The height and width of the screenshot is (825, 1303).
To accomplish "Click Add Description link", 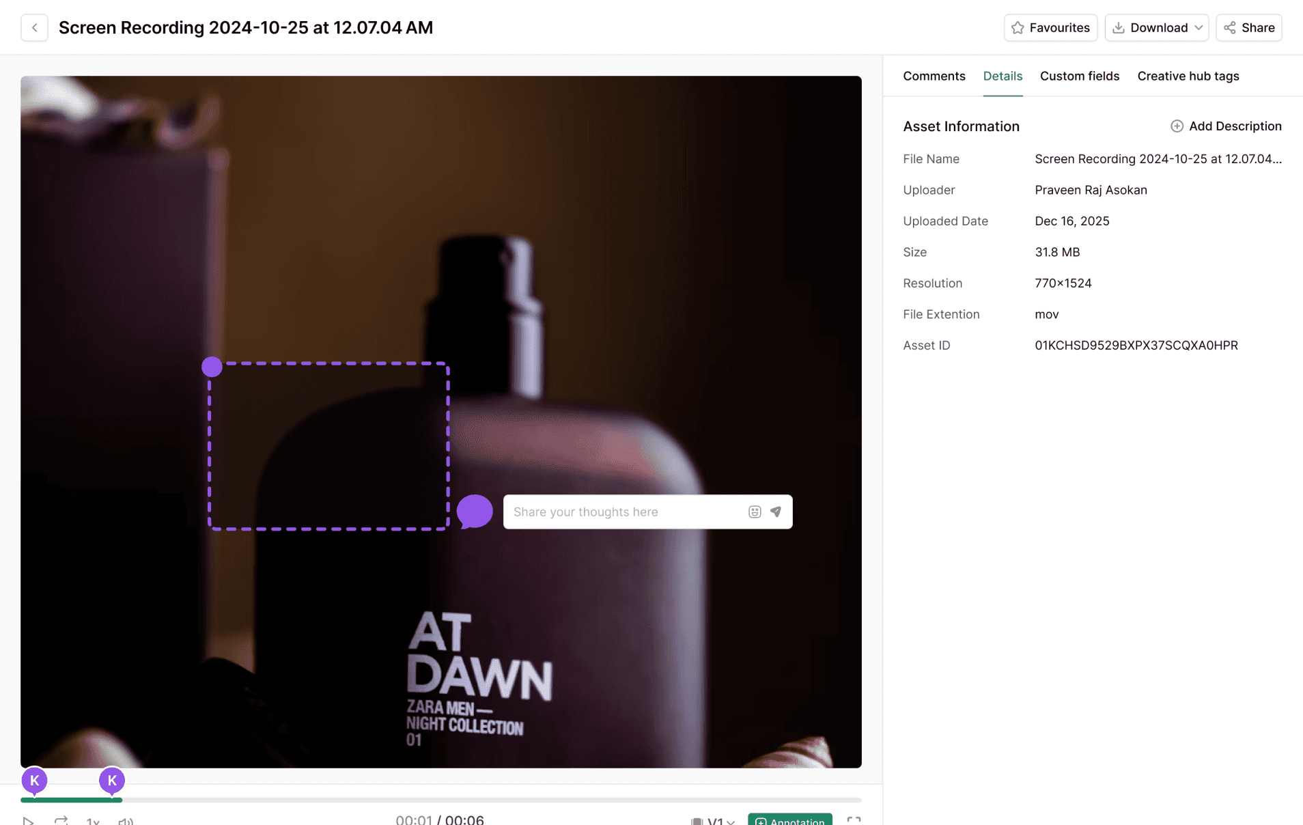I will pos(1226,126).
